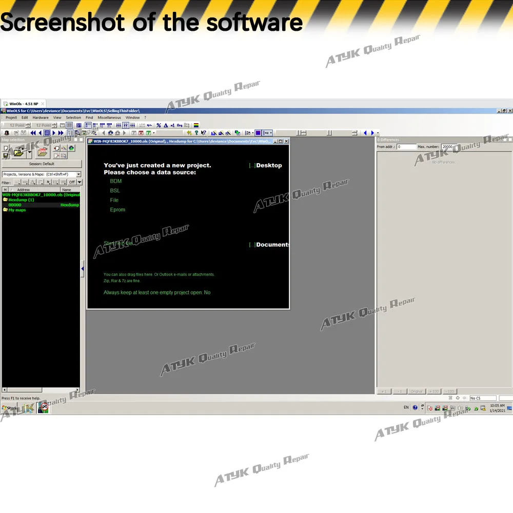Image resolution: width=513 pixels, height=513 pixels.
Task: Select the 00000 Hexdump row
Action: pyautogui.click(x=41, y=205)
